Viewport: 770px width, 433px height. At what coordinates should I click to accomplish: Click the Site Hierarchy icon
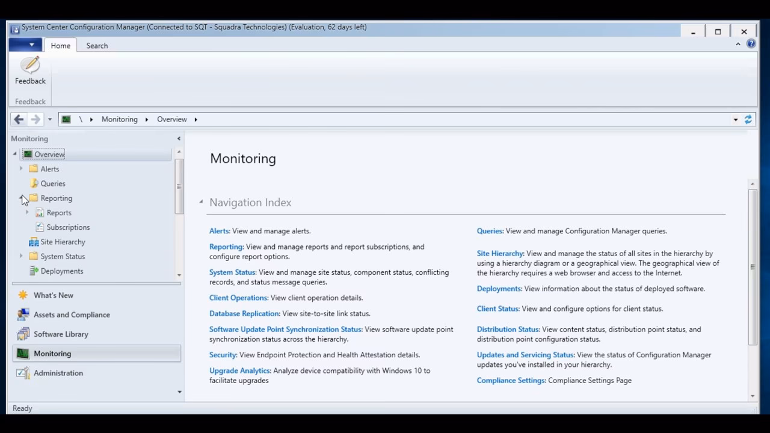34,242
